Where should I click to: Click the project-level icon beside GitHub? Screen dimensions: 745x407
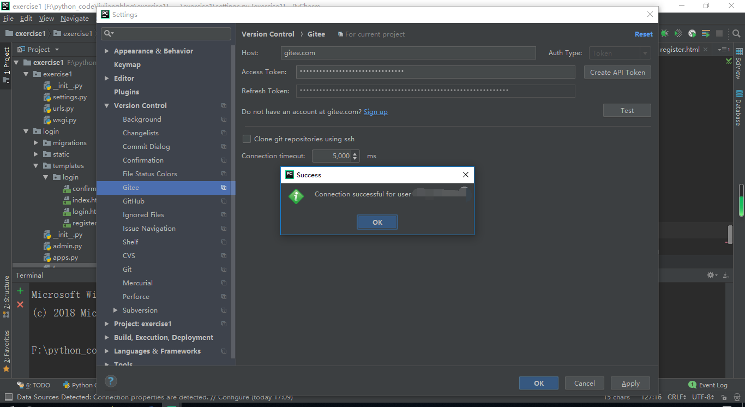[224, 201]
